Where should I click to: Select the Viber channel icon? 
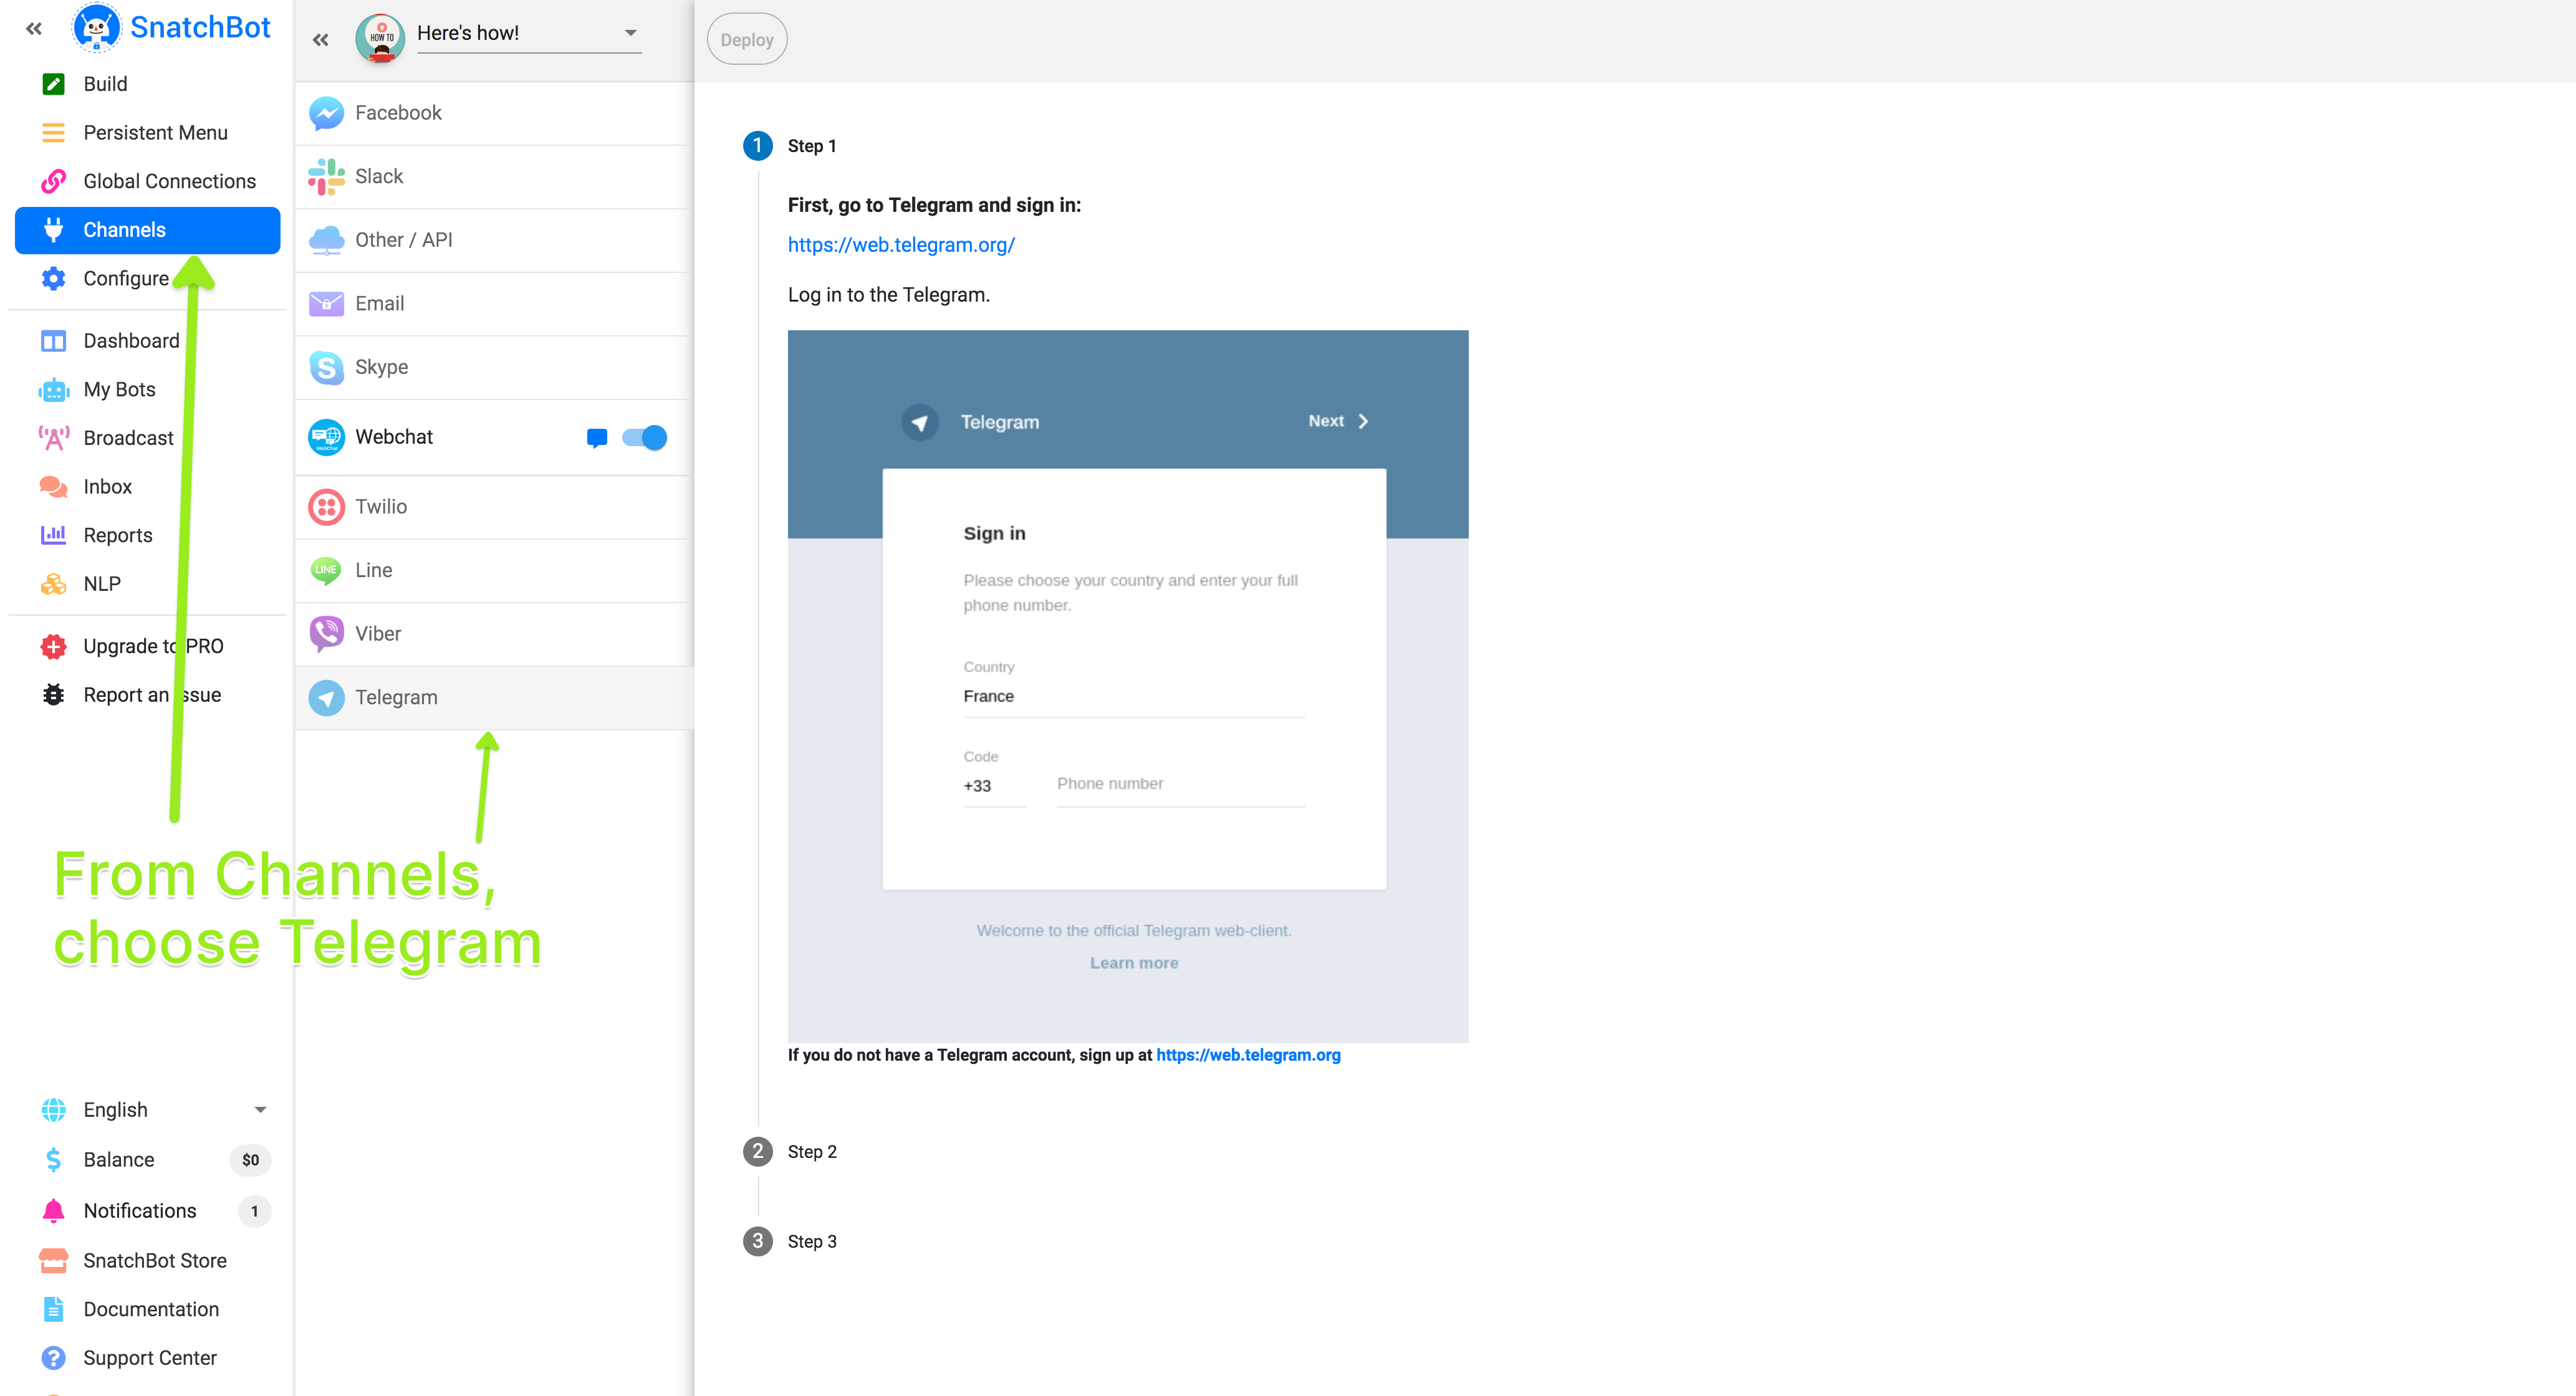(x=326, y=634)
